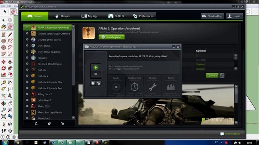Switch to the Preferences tab
This screenshot has width=259, height=145.
(x=143, y=16)
